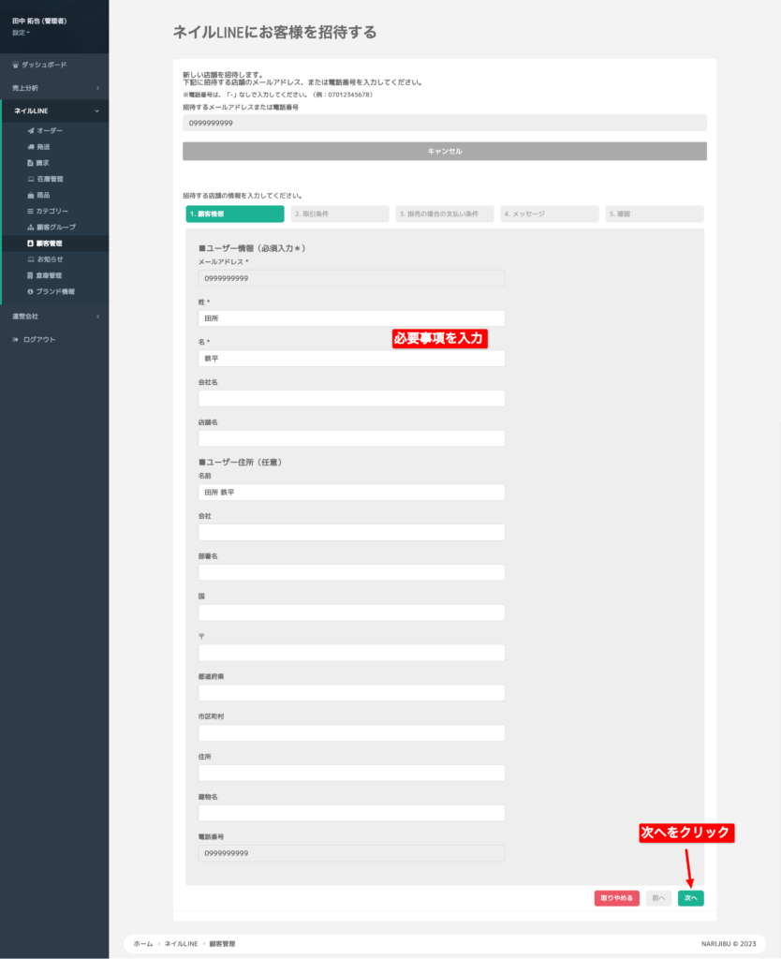This screenshot has width=781, height=959.
Task: Switch to the 2. 取引条件 step tab
Action: click(x=339, y=214)
